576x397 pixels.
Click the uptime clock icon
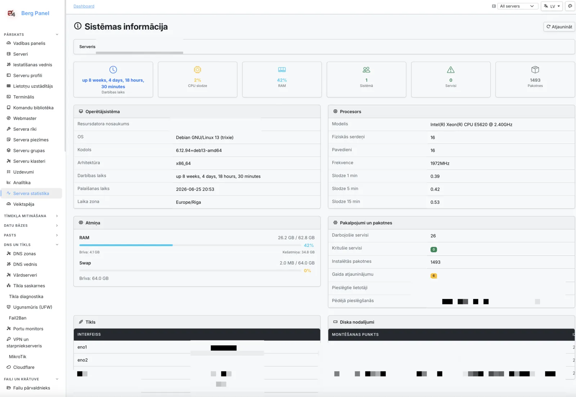(x=113, y=70)
